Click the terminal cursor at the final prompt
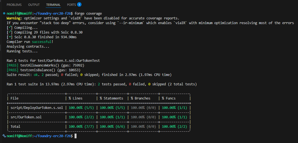This screenshot has width=298, height=143. coord(75,136)
